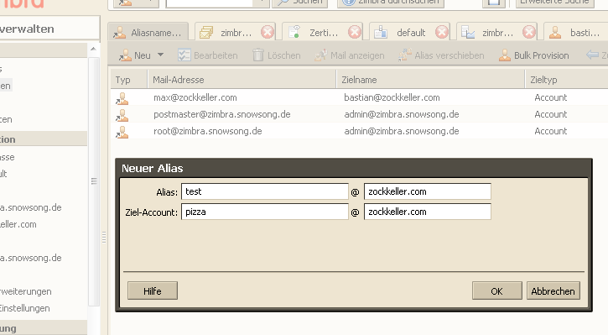This screenshot has height=335, width=608.
Task: Click Zimbra durchsuchen button
Action: click(391, 3)
